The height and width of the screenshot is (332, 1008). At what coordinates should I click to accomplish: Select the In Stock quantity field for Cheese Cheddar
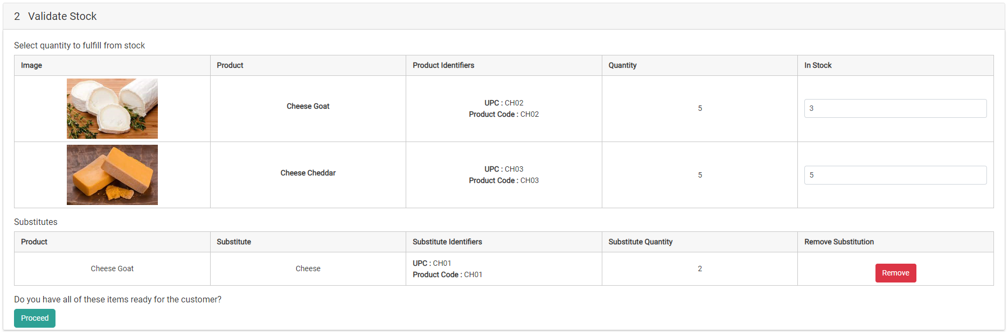894,175
